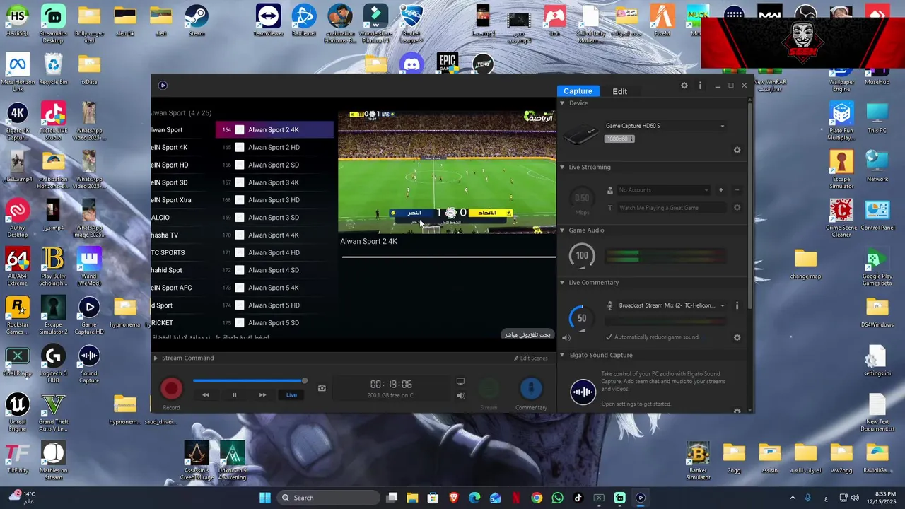Collapse the Live Commentary section
Screen dimensions: 905x509
tap(563, 283)
